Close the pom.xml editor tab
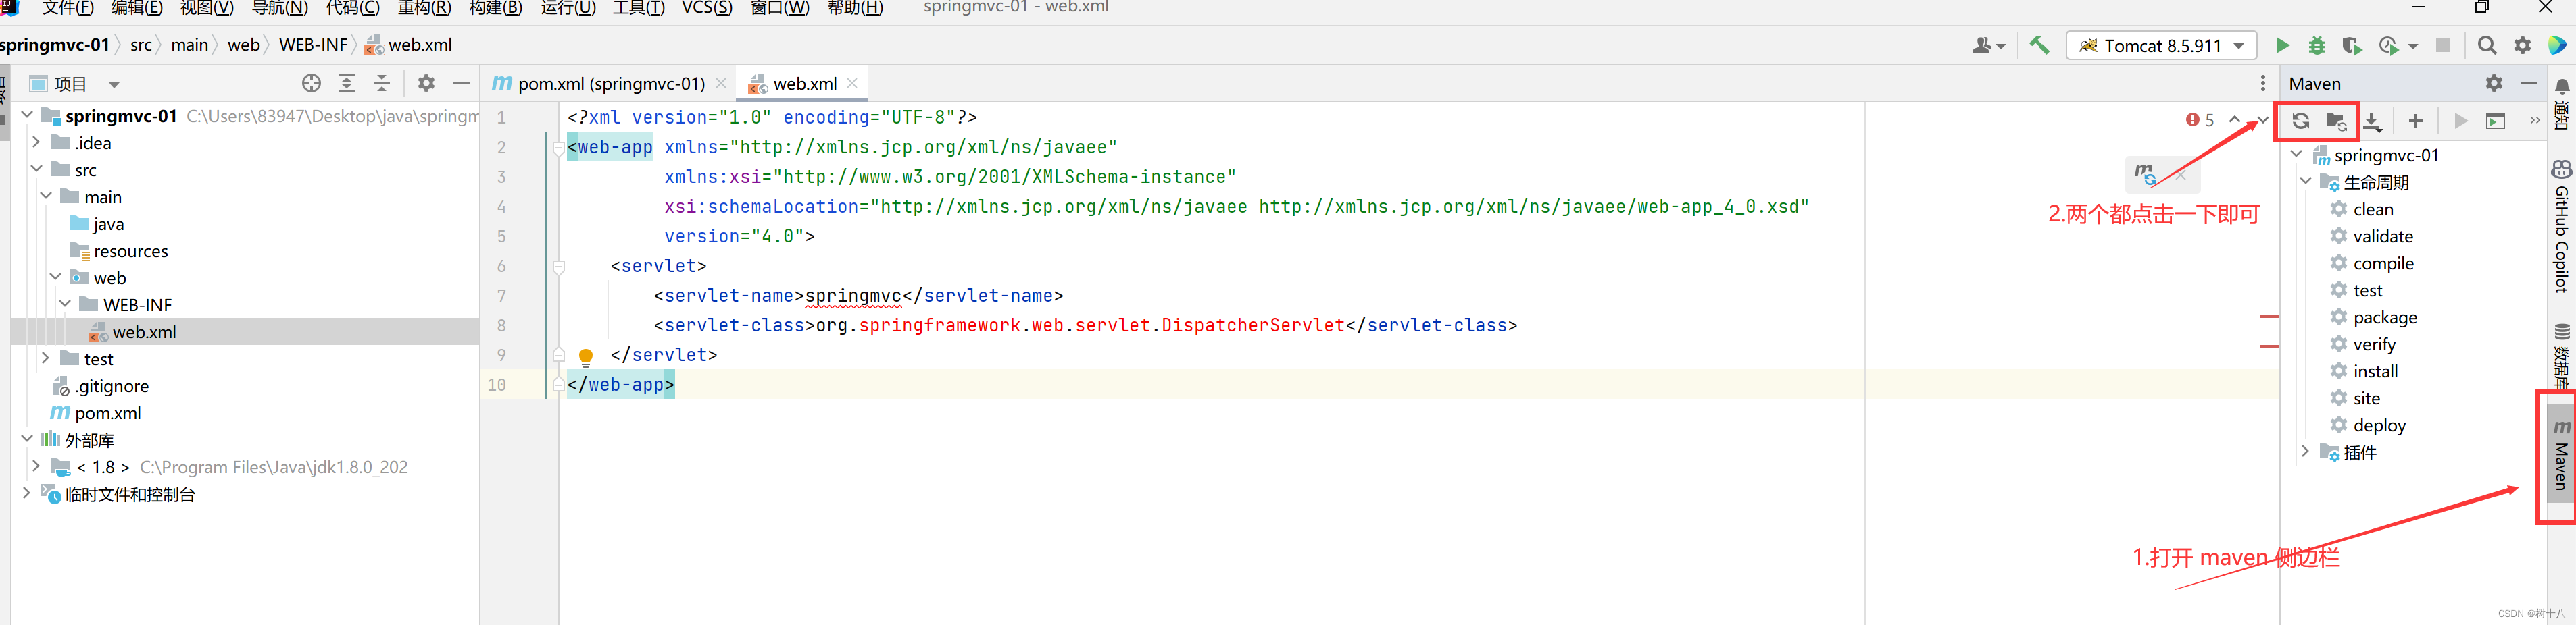2576x625 pixels. click(x=721, y=83)
